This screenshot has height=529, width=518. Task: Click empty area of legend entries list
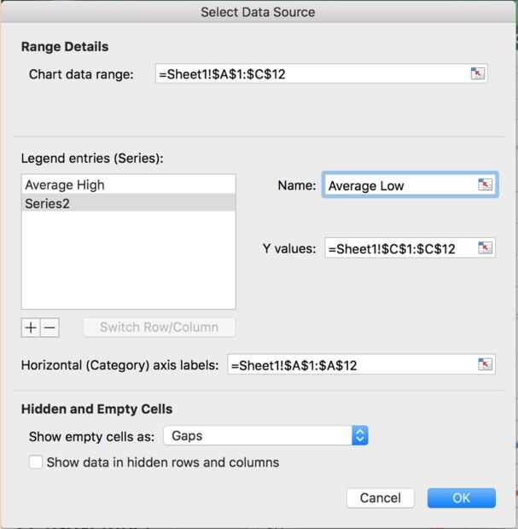click(128, 264)
